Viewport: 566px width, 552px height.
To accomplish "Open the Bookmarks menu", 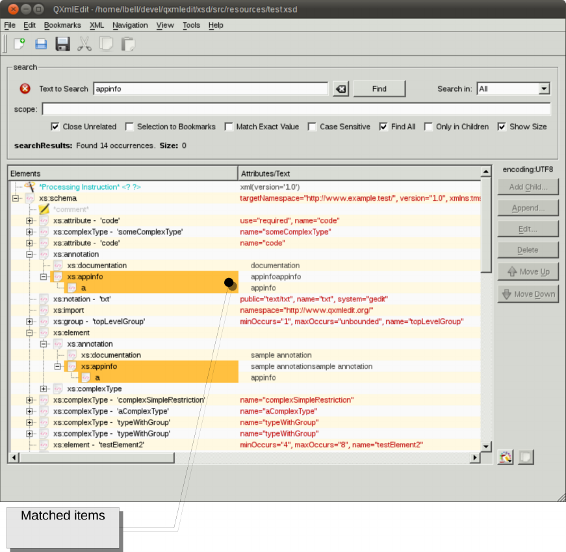I will click(62, 25).
